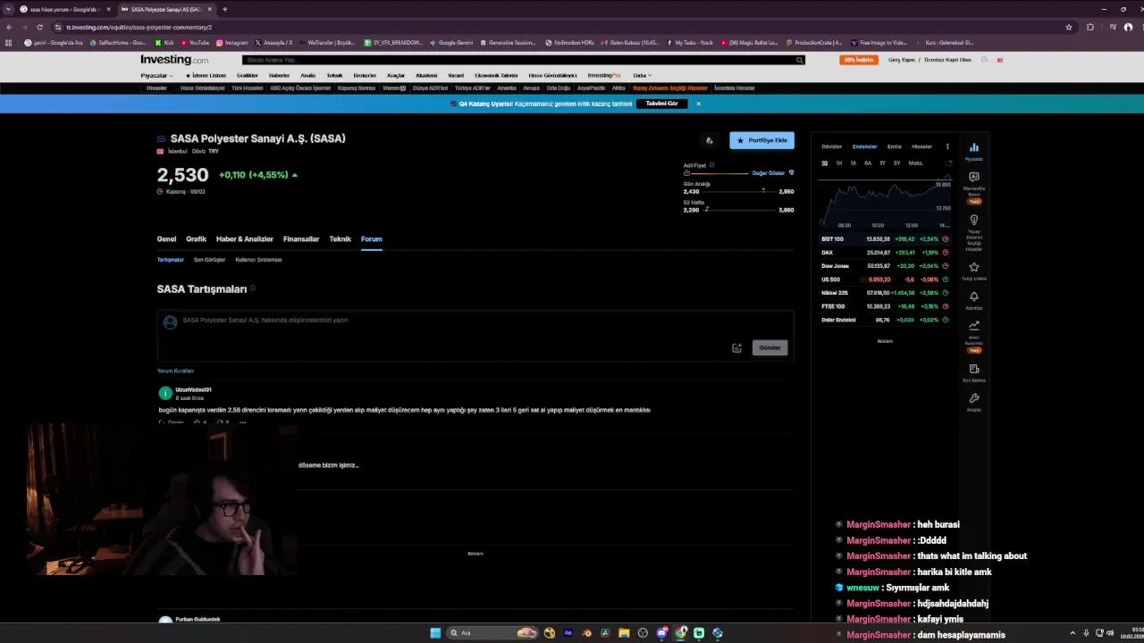Open the Dolar Endeksi row in market widget
This screenshot has width=1144, height=643.
pyautogui.click(x=885, y=320)
